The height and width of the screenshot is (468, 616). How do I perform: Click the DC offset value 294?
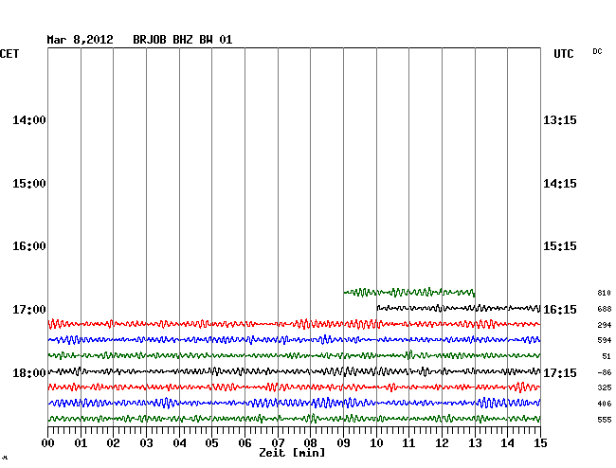click(605, 325)
